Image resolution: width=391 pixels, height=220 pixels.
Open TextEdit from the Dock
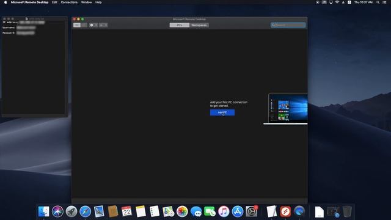pos(271,211)
